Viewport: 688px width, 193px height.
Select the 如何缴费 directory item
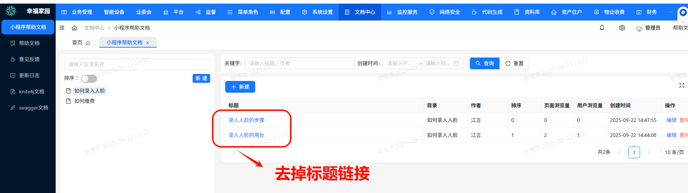pos(84,101)
